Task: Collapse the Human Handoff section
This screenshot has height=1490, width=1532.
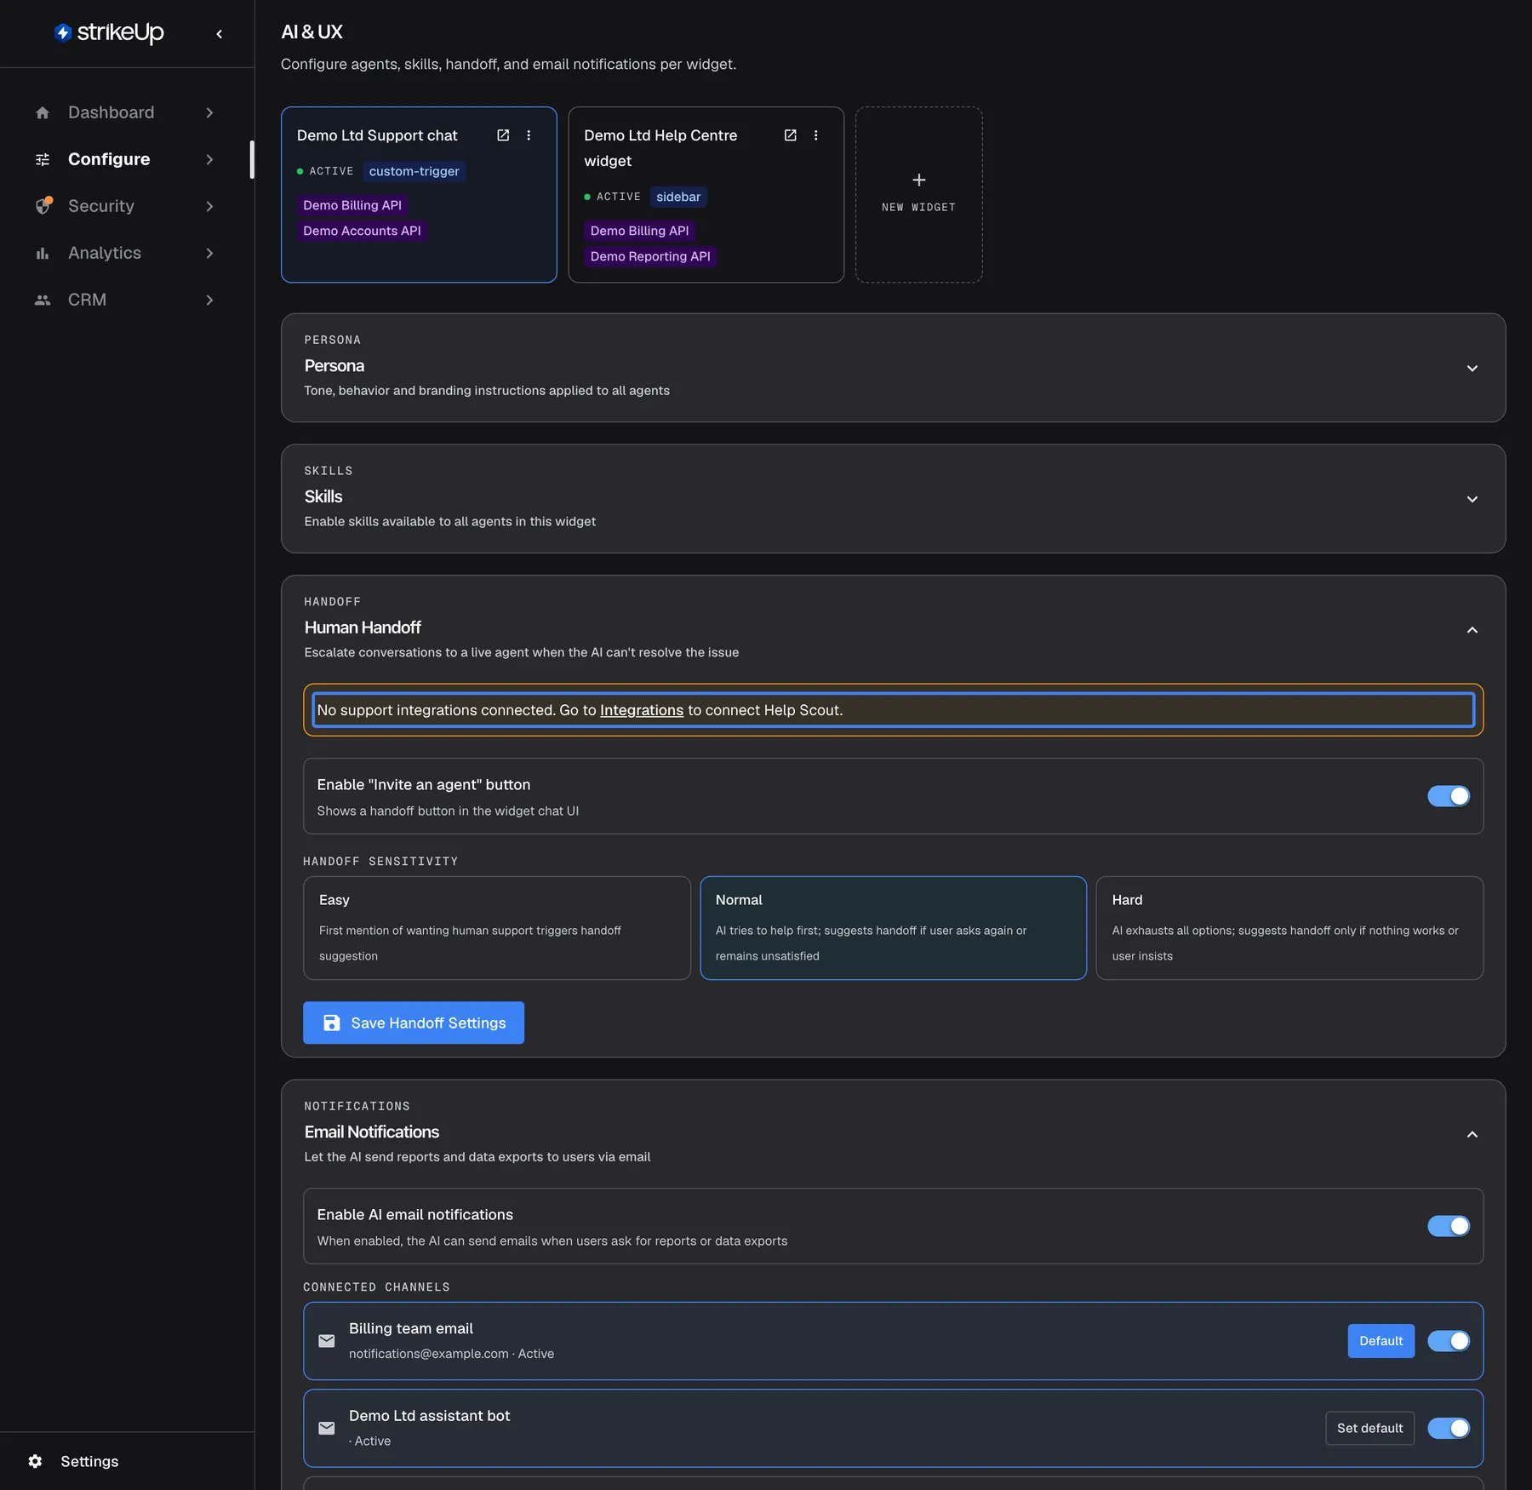Action: pos(1472,630)
